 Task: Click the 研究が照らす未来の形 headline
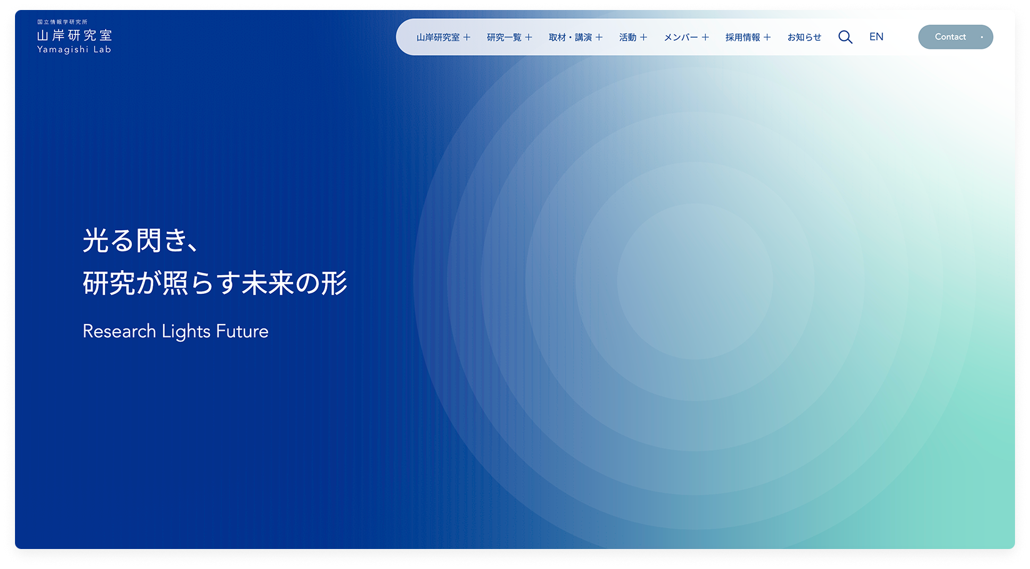coord(215,283)
